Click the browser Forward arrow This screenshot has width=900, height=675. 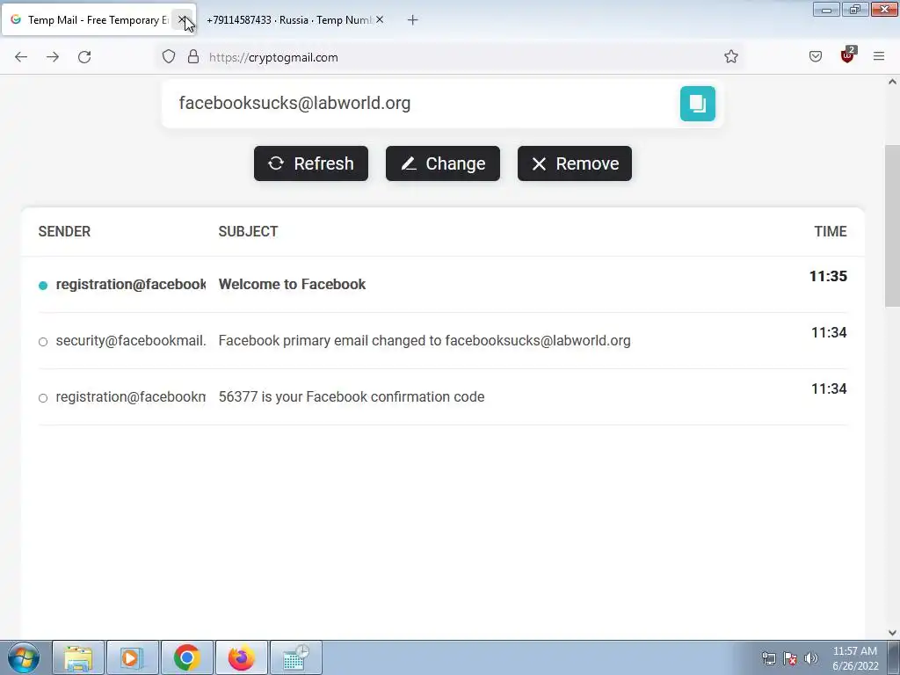coord(53,57)
